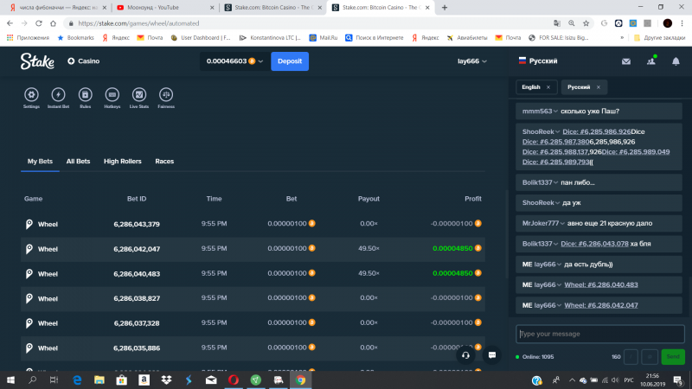The height and width of the screenshot is (389, 692).
Task: Bookmark this page with star icon
Action: pos(586,23)
